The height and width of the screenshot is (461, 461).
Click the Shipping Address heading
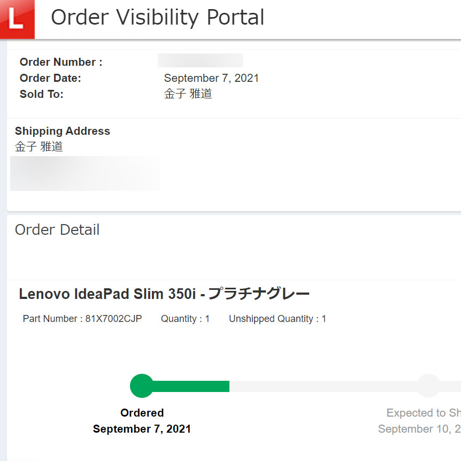coord(63,131)
